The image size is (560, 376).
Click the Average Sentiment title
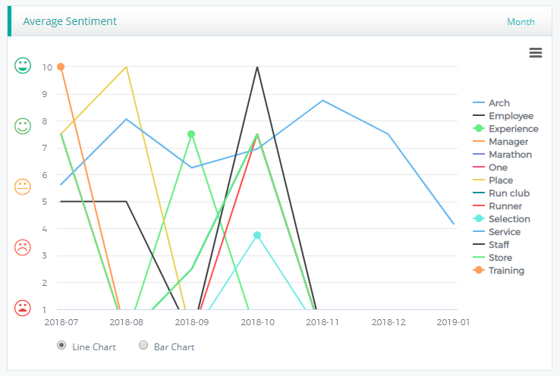click(70, 21)
